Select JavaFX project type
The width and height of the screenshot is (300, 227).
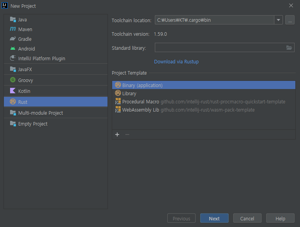click(55, 69)
